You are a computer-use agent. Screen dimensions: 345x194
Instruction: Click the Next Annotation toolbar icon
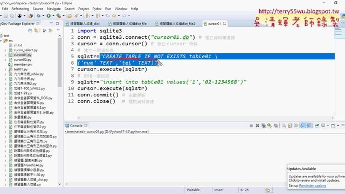point(87,16)
